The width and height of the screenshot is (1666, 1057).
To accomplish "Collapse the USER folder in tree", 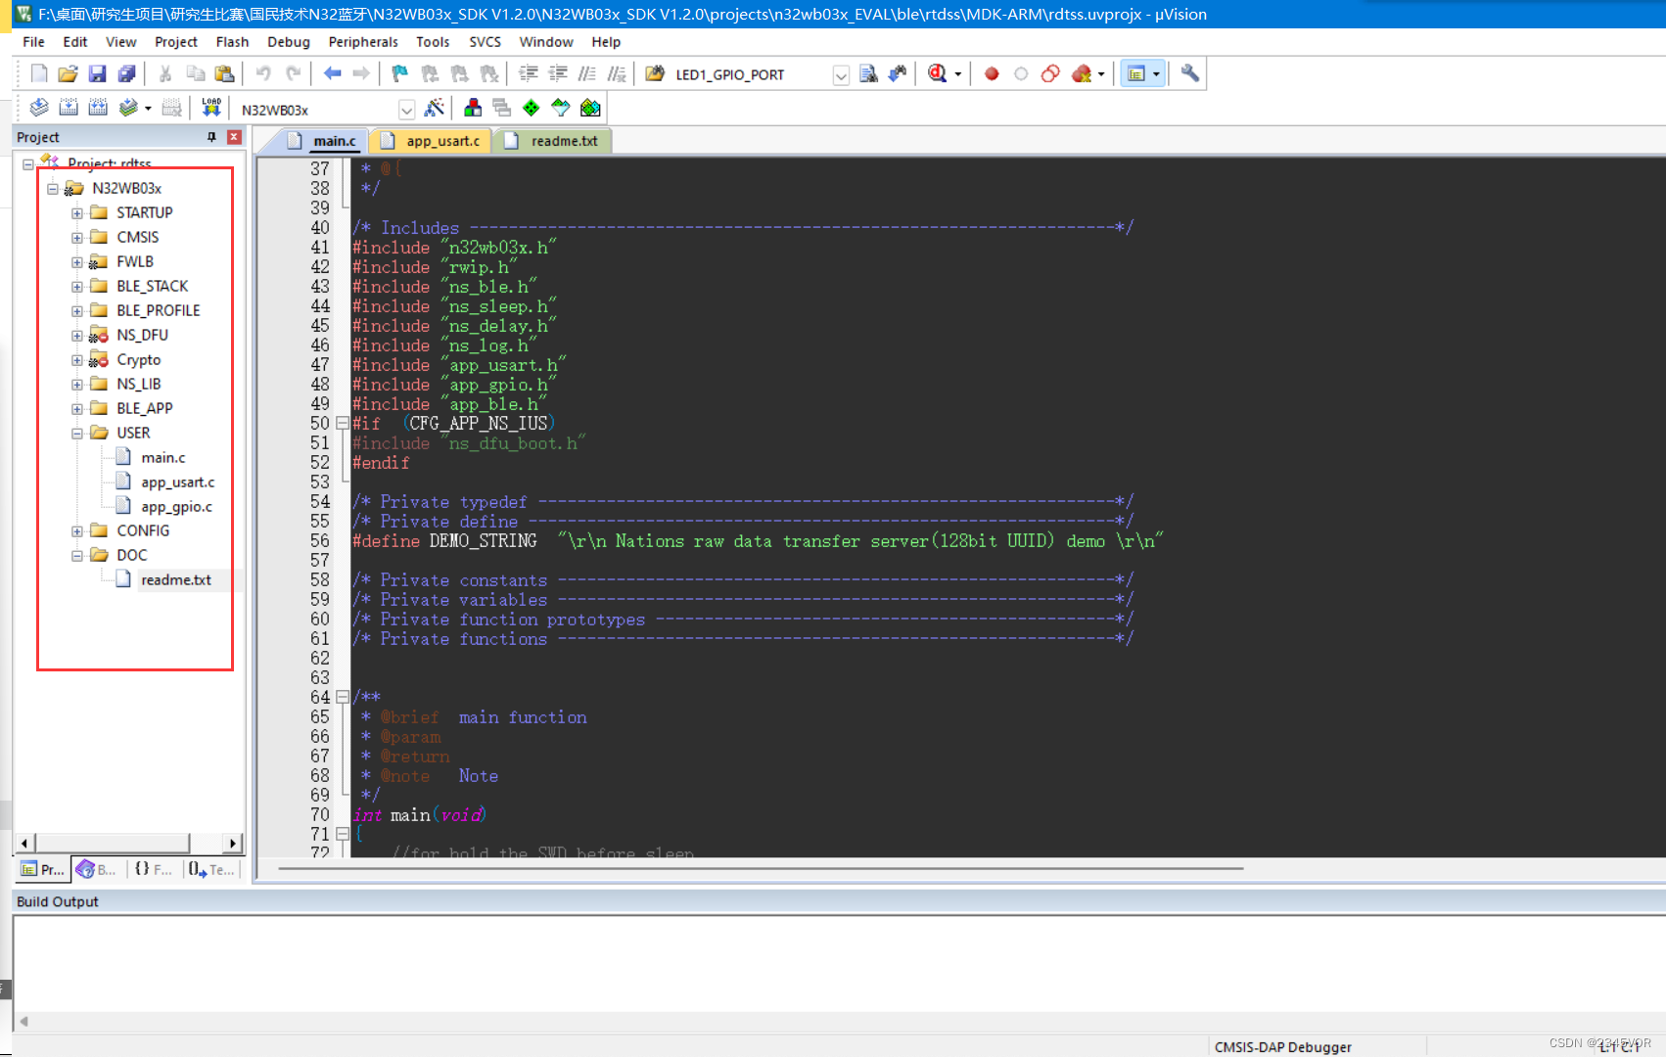I will pos(77,434).
